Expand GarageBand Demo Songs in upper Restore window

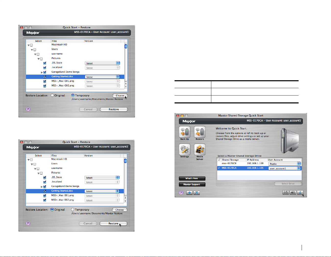pos(42,73)
